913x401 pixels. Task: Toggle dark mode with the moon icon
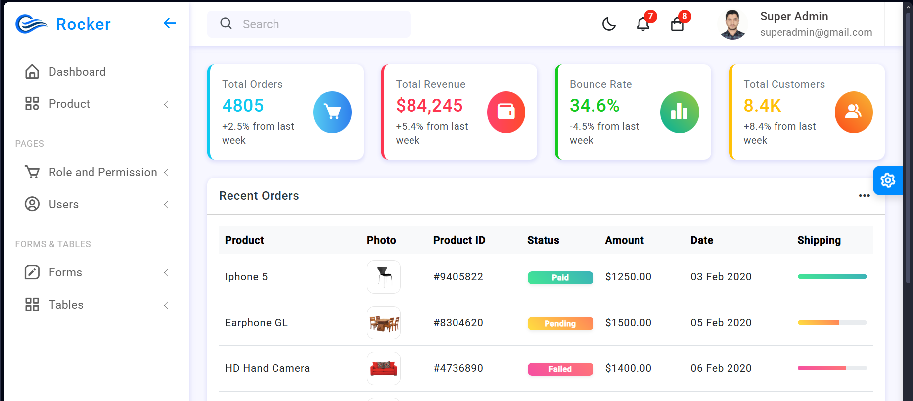click(x=609, y=24)
